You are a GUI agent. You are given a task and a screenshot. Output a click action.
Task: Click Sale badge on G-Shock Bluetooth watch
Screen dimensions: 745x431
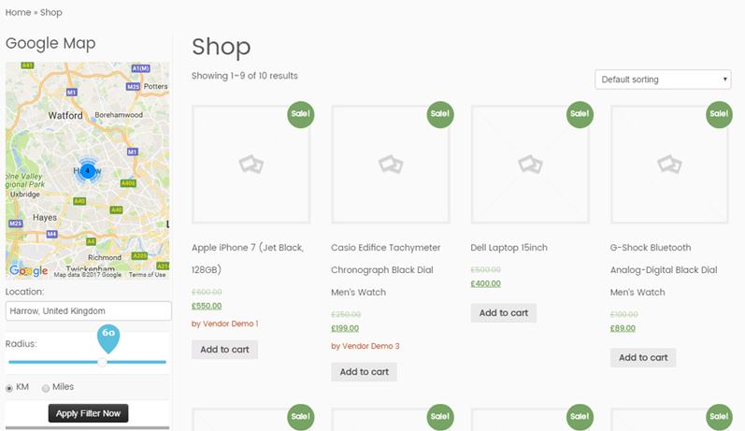pos(719,114)
